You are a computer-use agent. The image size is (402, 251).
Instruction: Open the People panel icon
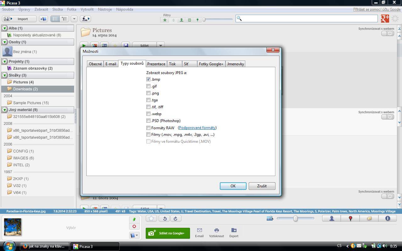[331, 218]
